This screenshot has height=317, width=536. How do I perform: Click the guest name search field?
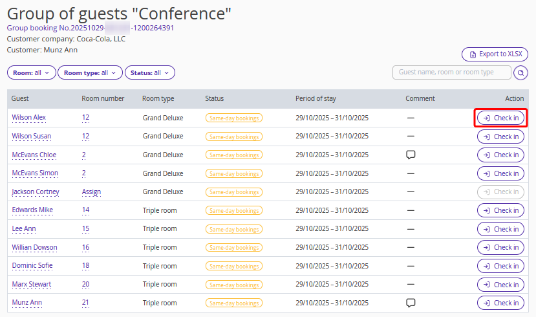pos(451,72)
